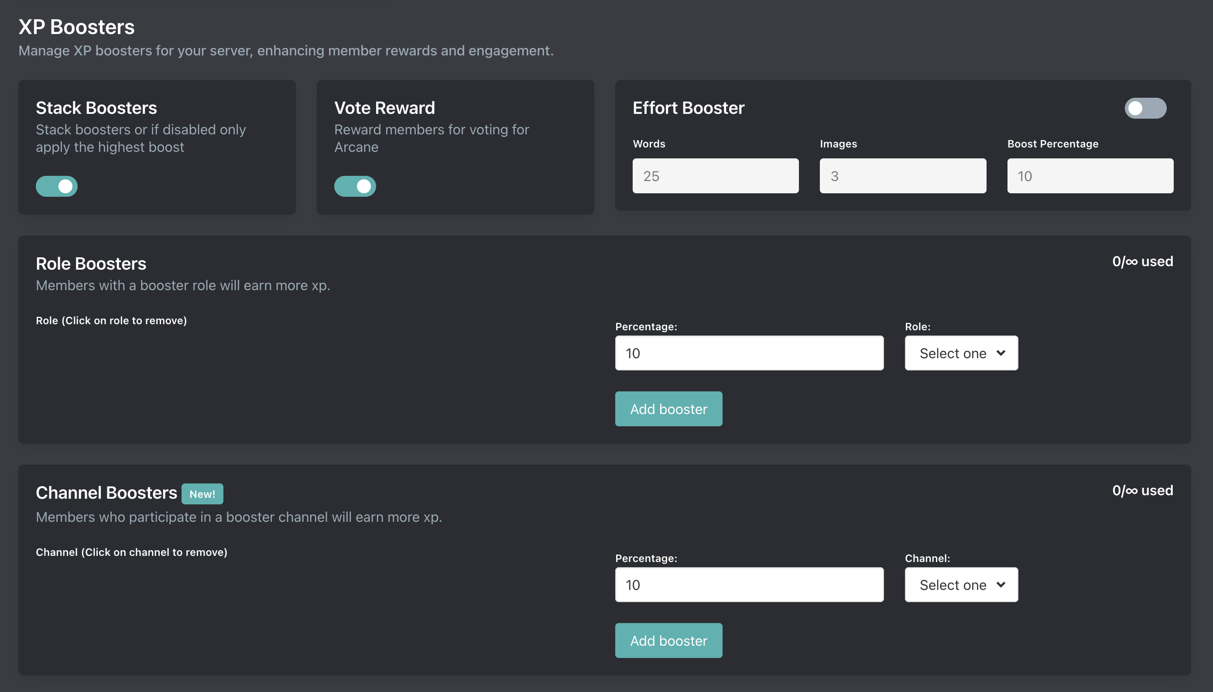Click the Effort Booster Images field
Image resolution: width=1213 pixels, height=692 pixels.
(x=903, y=176)
